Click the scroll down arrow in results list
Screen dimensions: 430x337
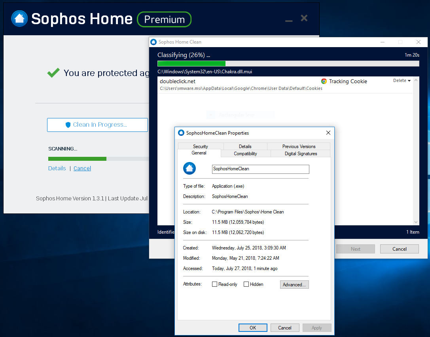(416, 222)
